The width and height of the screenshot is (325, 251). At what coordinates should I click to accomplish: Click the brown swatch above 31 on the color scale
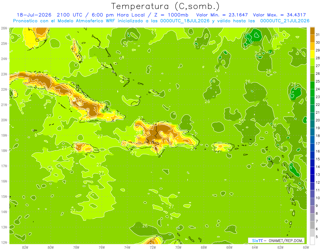[313, 31]
